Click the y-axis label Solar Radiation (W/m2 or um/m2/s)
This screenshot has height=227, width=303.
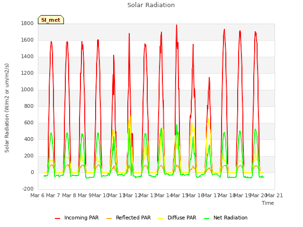point(7,108)
